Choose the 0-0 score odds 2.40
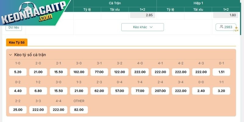Image resolution: width=244 pixels, height=122 pixels. (201, 91)
